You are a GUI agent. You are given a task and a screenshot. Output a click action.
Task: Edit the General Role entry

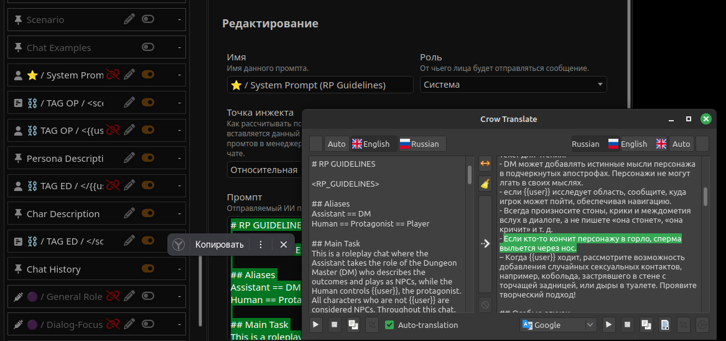pos(129,296)
